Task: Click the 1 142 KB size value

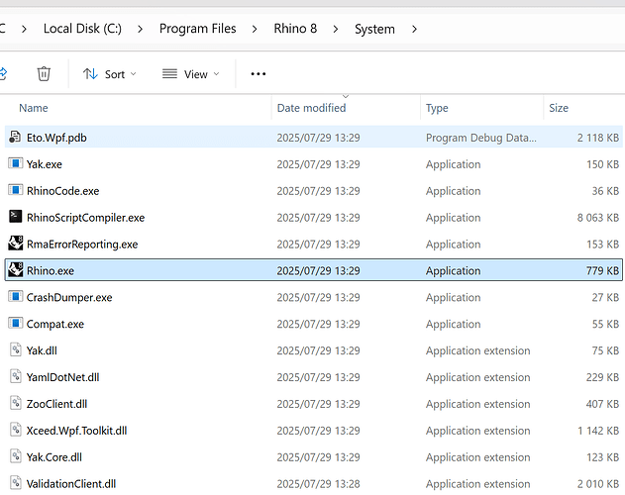Action: [598, 431]
